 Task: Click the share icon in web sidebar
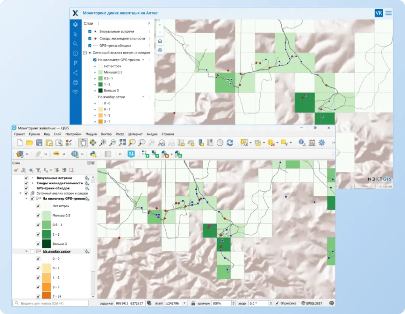point(75,73)
